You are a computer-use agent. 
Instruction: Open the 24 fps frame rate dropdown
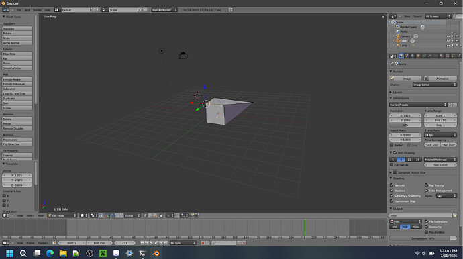[440, 135]
